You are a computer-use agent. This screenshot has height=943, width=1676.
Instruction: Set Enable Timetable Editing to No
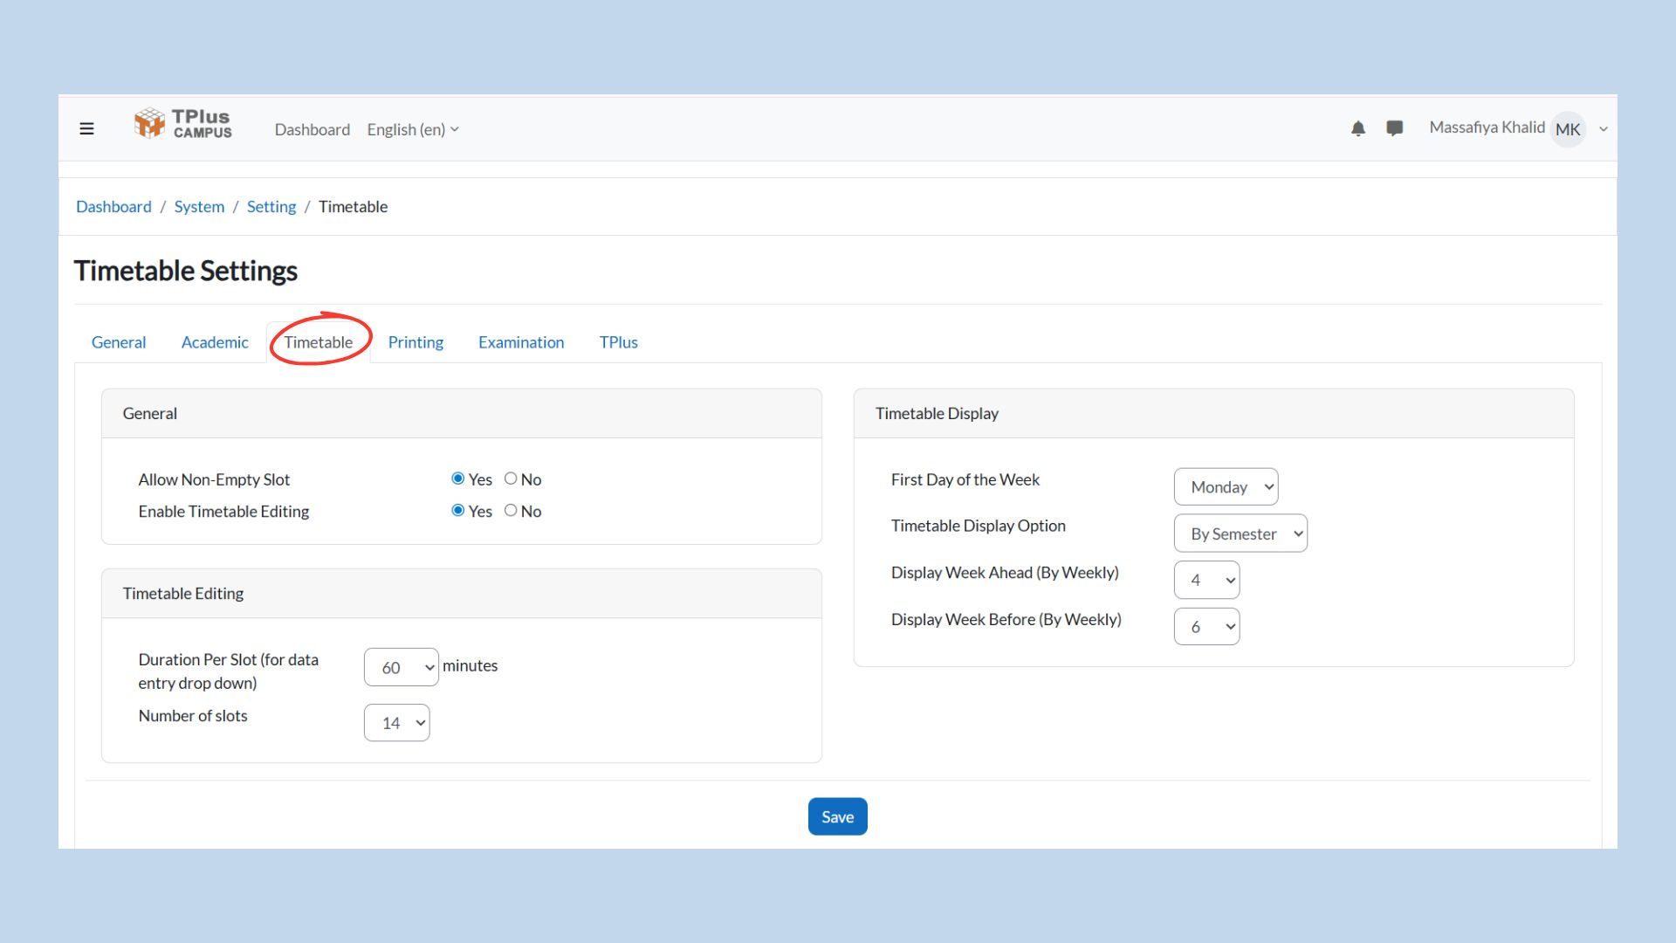click(511, 511)
